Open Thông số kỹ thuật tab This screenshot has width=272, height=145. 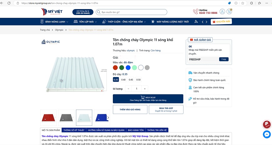(74, 130)
